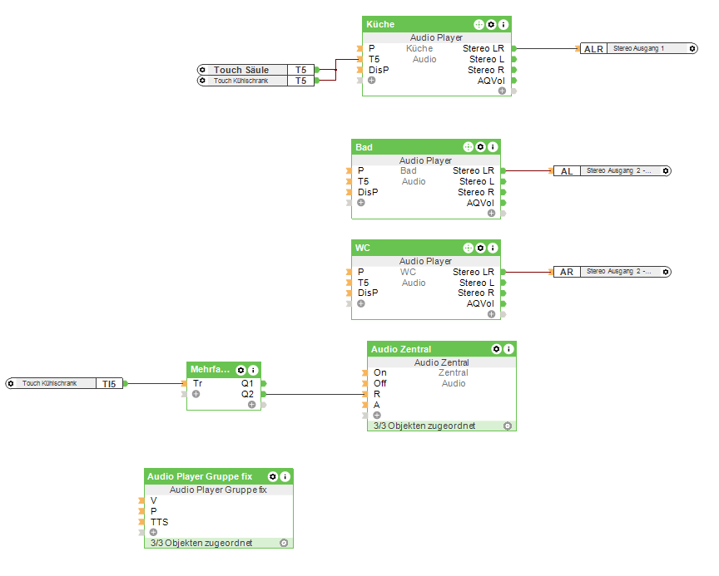Show info icon on Audio Player Gruppe fix
The height and width of the screenshot is (576, 719).
click(285, 476)
